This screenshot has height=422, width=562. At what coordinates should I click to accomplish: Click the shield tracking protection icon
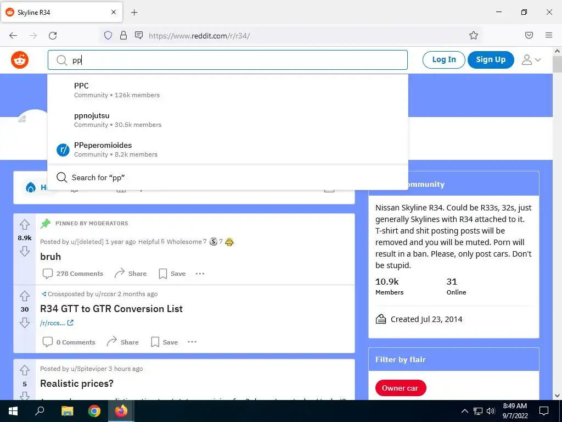point(108,35)
